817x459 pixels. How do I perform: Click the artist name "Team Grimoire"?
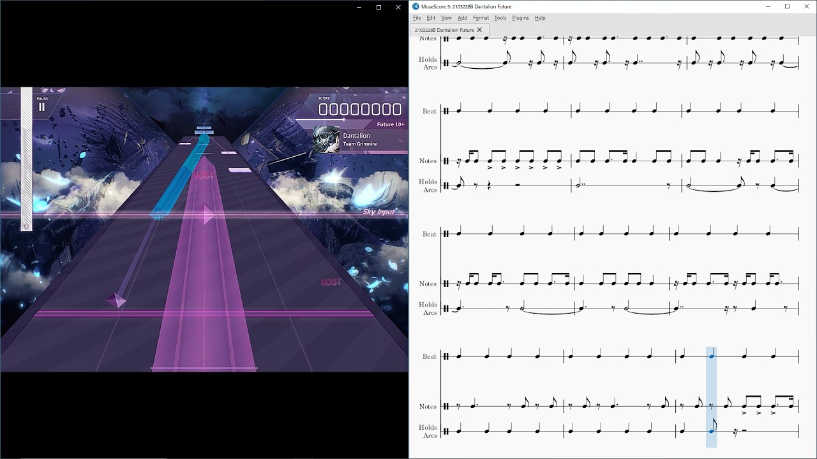360,144
